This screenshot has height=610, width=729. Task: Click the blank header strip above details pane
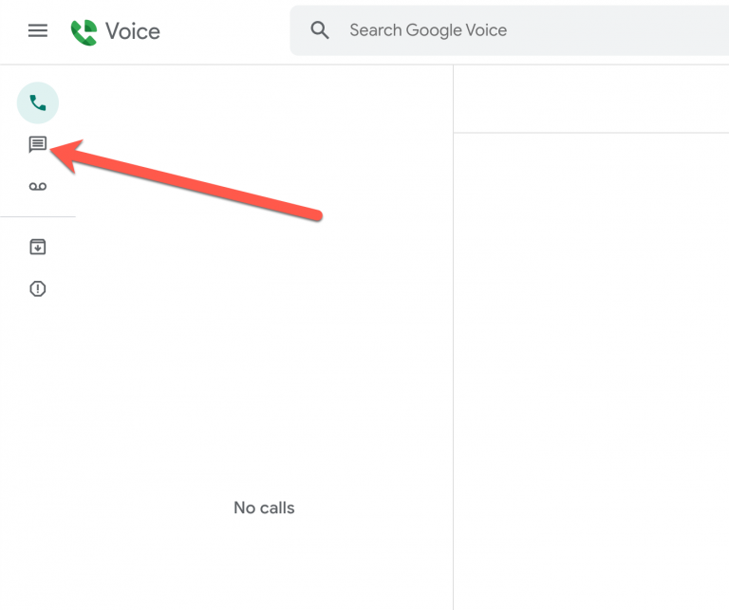pyautogui.click(x=590, y=100)
